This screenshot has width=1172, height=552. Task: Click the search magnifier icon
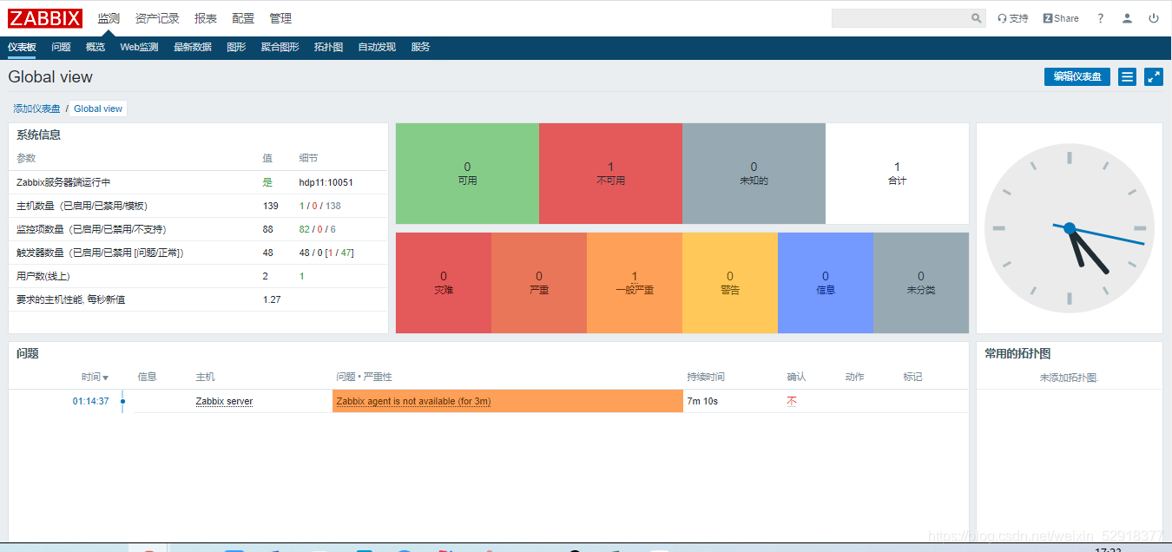[x=976, y=18]
